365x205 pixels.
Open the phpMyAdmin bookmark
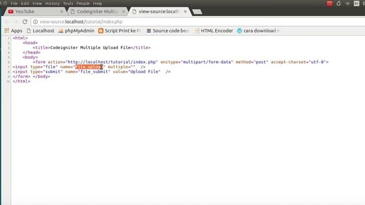[76, 31]
